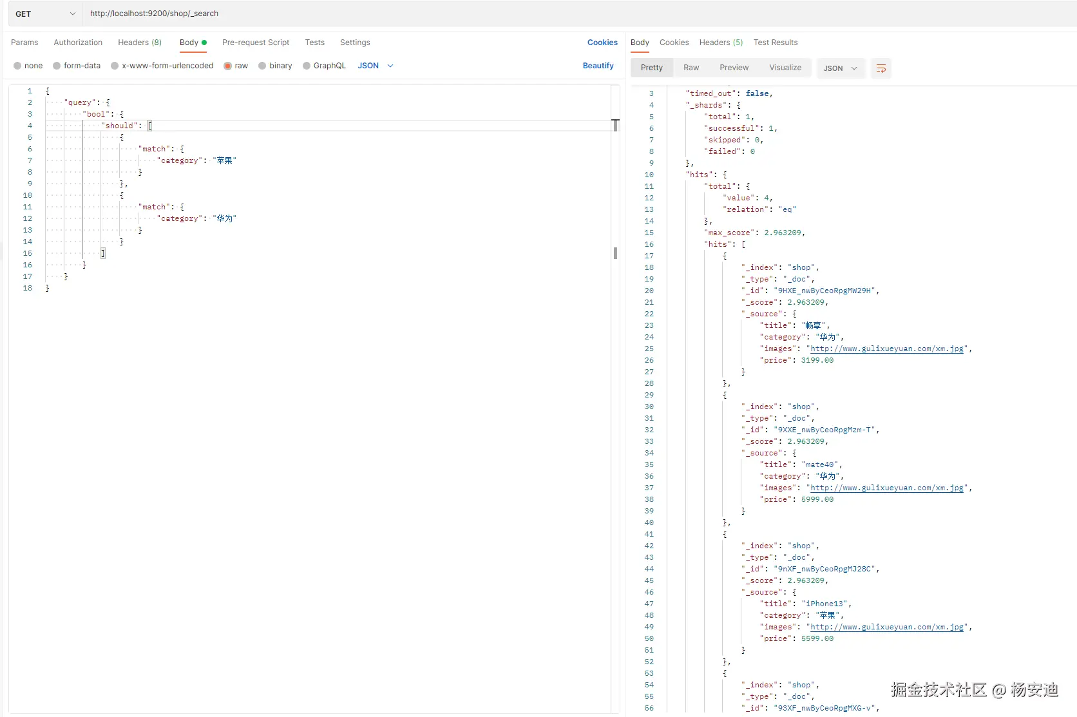Screen dimensions: 1077x717
Task: Select the binary body radio button
Action: [263, 66]
